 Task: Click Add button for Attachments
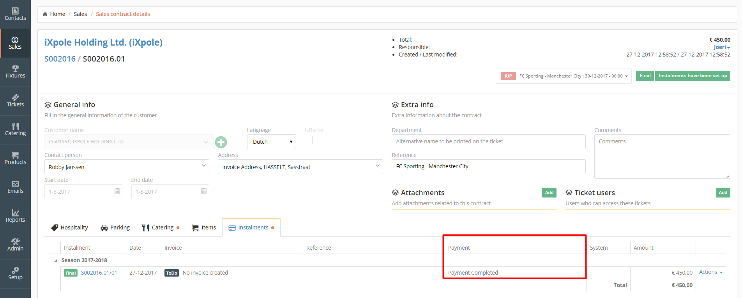tap(549, 192)
